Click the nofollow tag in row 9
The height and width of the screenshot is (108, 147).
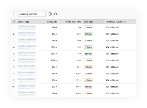pyautogui.click(x=89, y=80)
